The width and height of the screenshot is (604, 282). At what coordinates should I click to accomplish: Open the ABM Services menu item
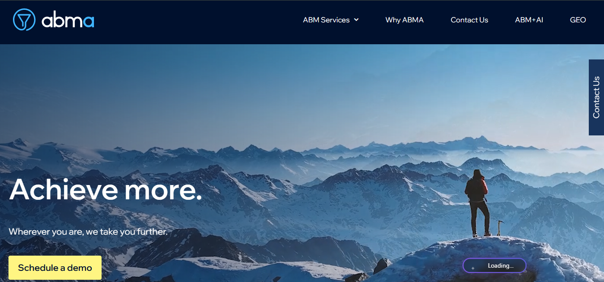tap(326, 20)
